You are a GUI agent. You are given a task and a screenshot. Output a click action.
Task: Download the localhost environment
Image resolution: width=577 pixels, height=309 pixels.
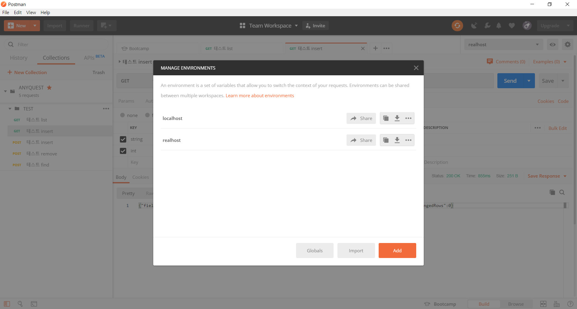[397, 118]
